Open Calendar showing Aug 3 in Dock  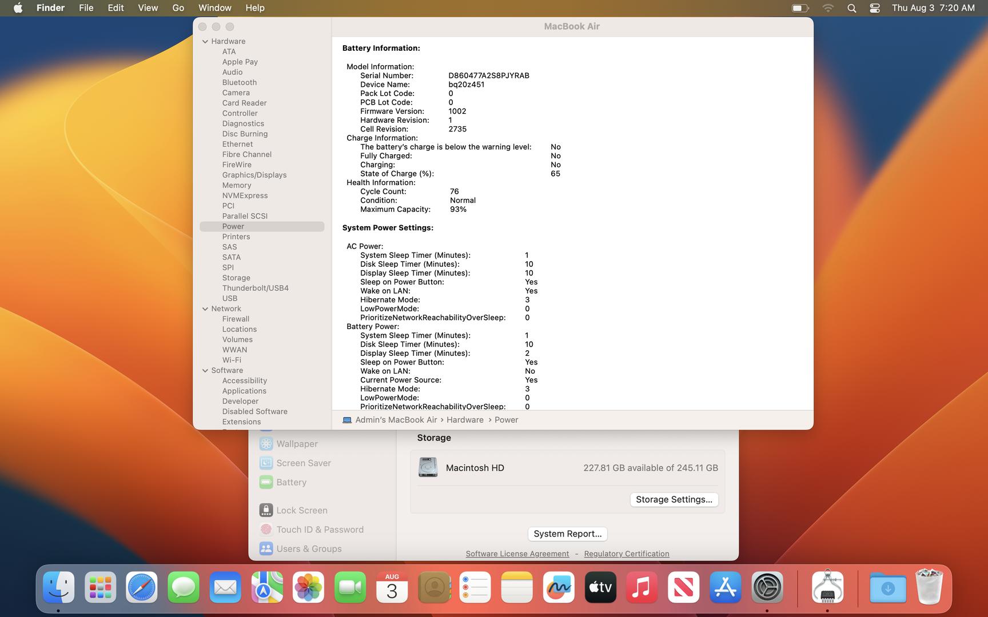[392, 587]
